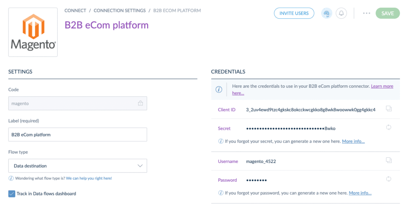Image resolution: width=410 pixels, height=207 pixels.
Task: Click the Credentials section heading
Action: (228, 72)
